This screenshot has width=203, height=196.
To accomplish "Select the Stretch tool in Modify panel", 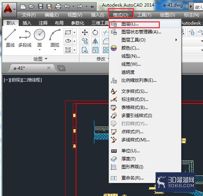I will [x=85, y=50].
